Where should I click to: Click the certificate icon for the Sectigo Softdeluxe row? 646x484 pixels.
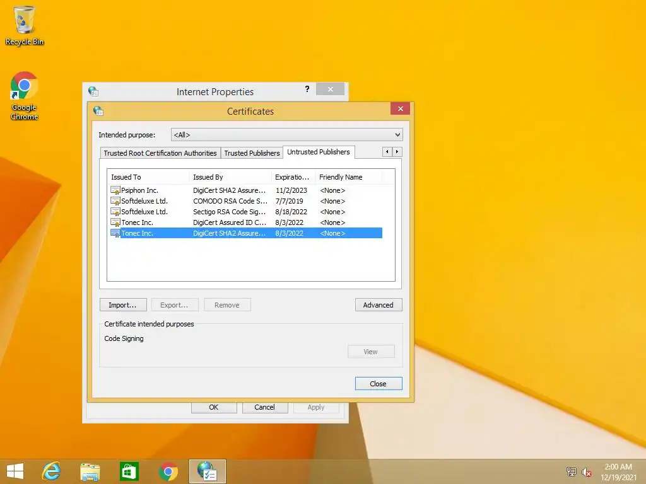[x=115, y=212]
